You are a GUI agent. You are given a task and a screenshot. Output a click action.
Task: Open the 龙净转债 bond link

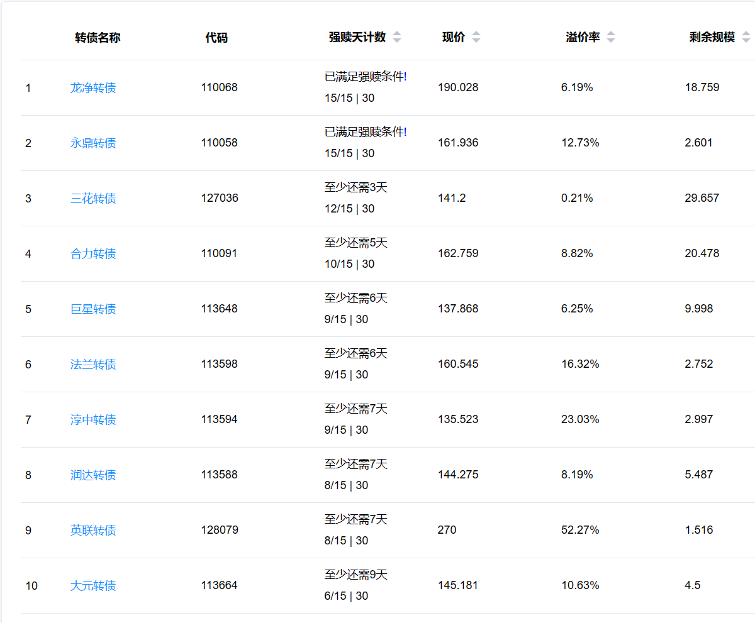93,88
